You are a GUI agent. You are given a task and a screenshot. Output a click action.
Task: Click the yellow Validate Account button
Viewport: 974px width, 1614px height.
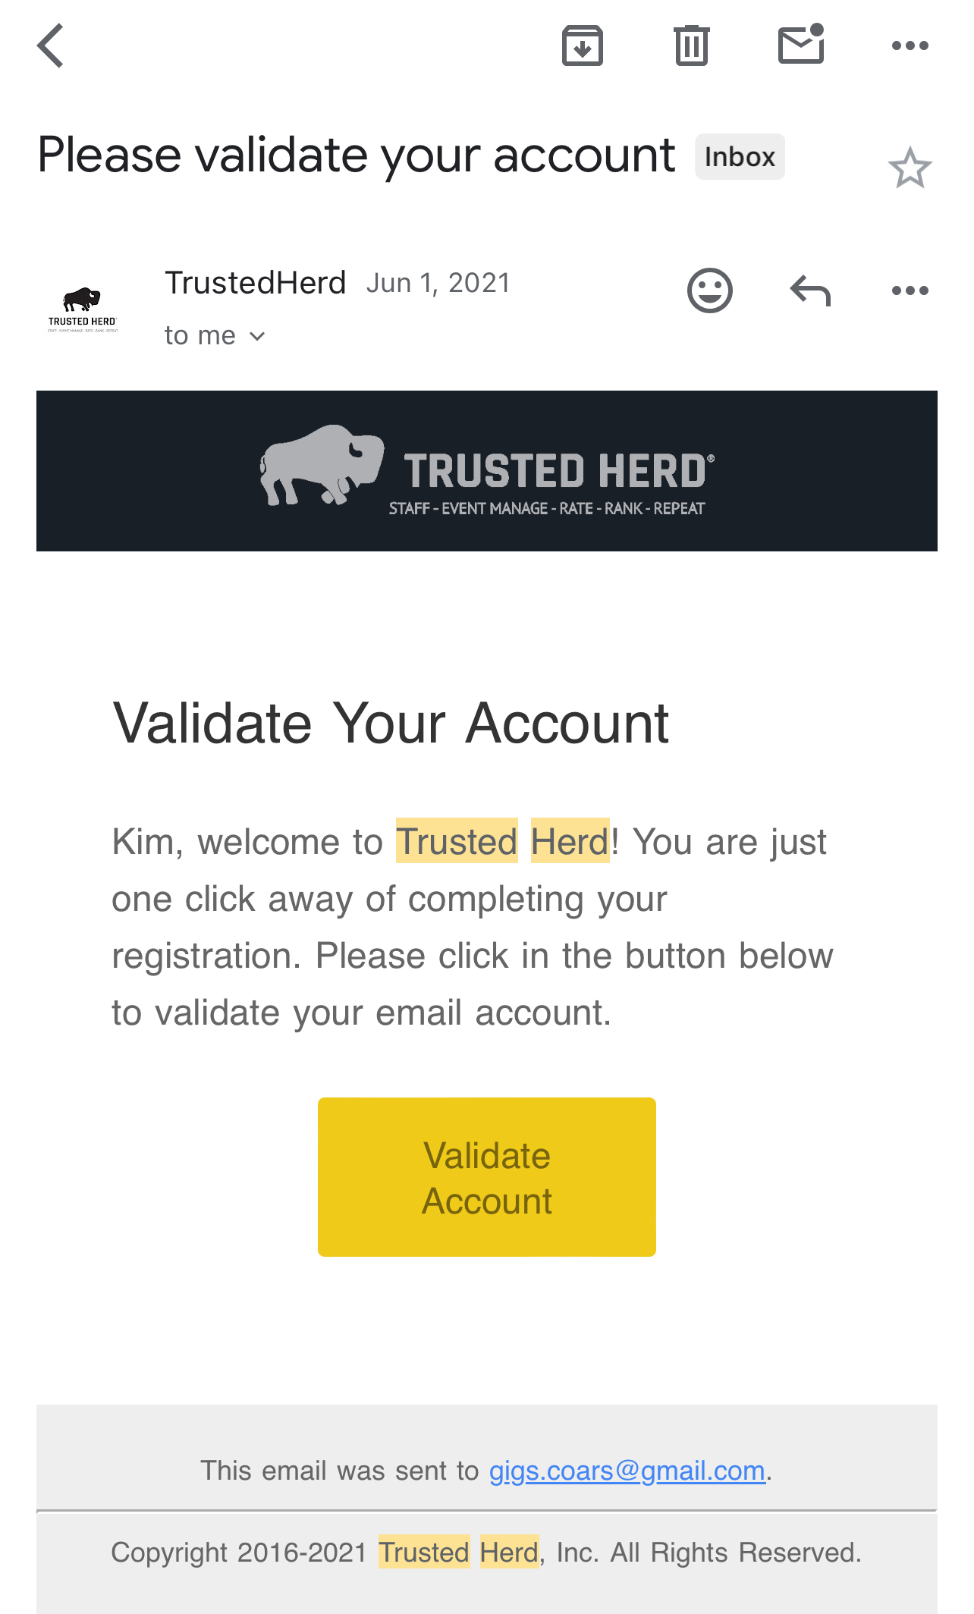coord(486,1176)
